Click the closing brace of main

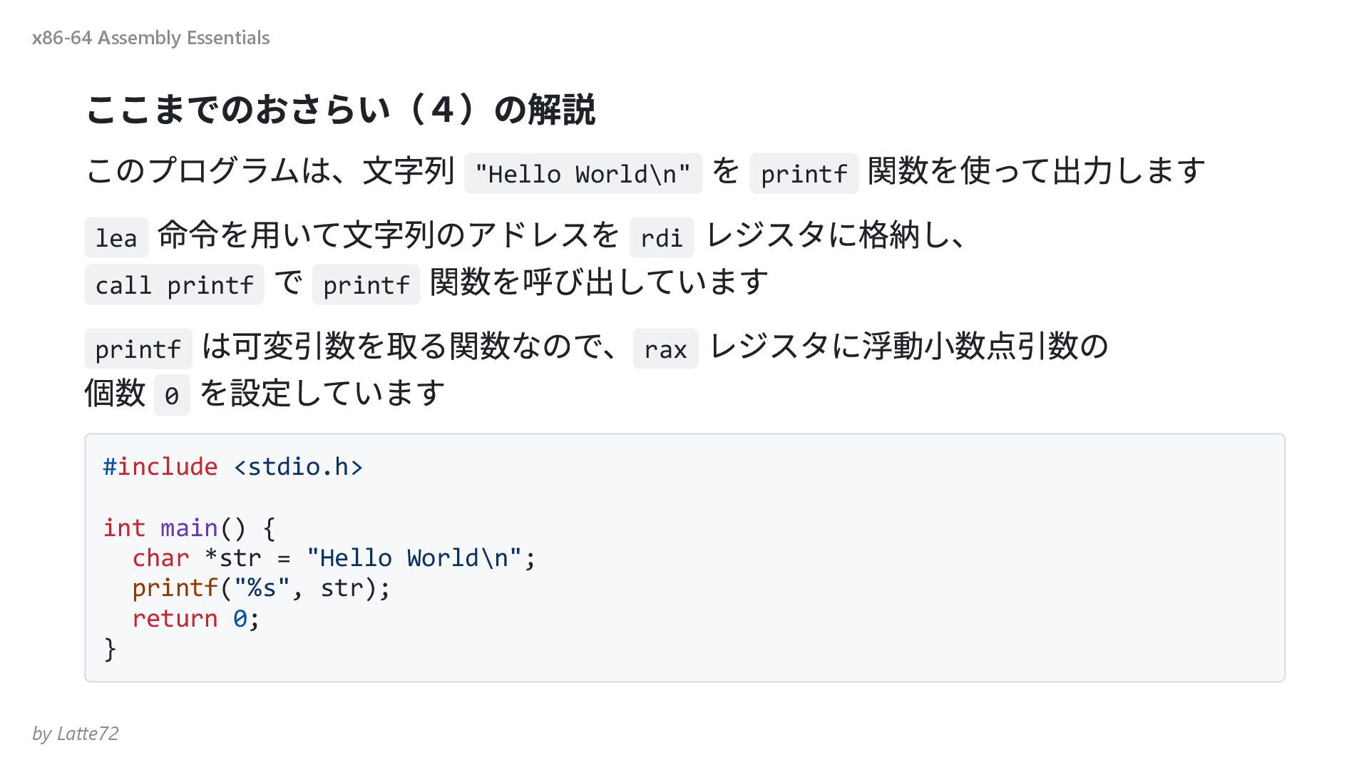click(x=110, y=649)
